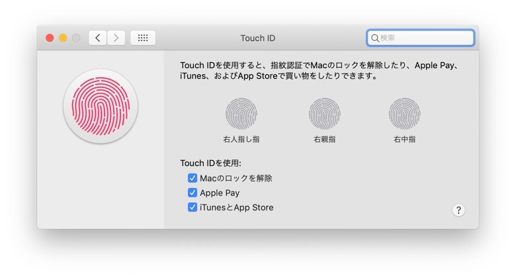Disable iTunesとApp Store checkbox
Screen dimensions: 516x278
(193, 207)
